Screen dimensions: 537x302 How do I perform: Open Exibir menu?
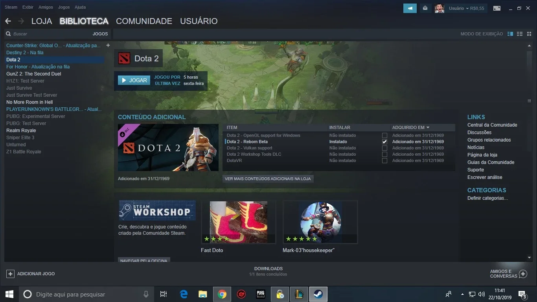coord(28,7)
